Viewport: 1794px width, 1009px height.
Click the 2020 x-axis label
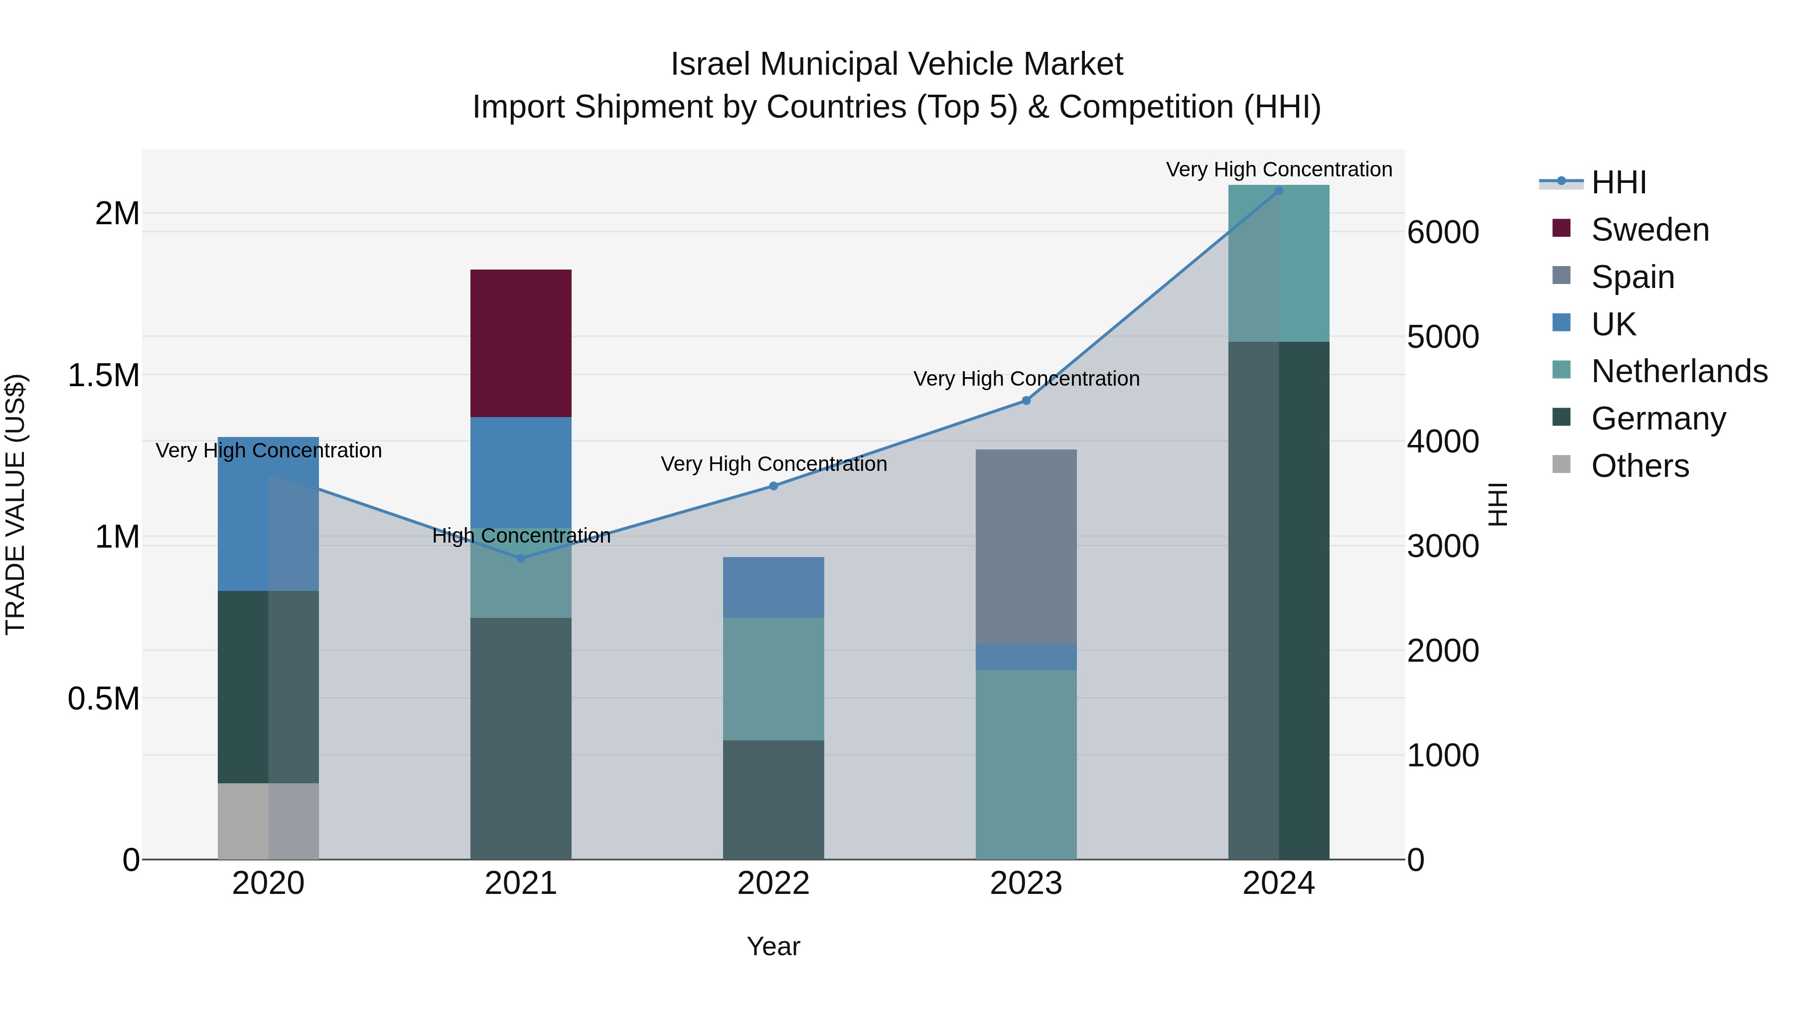pyautogui.click(x=268, y=883)
